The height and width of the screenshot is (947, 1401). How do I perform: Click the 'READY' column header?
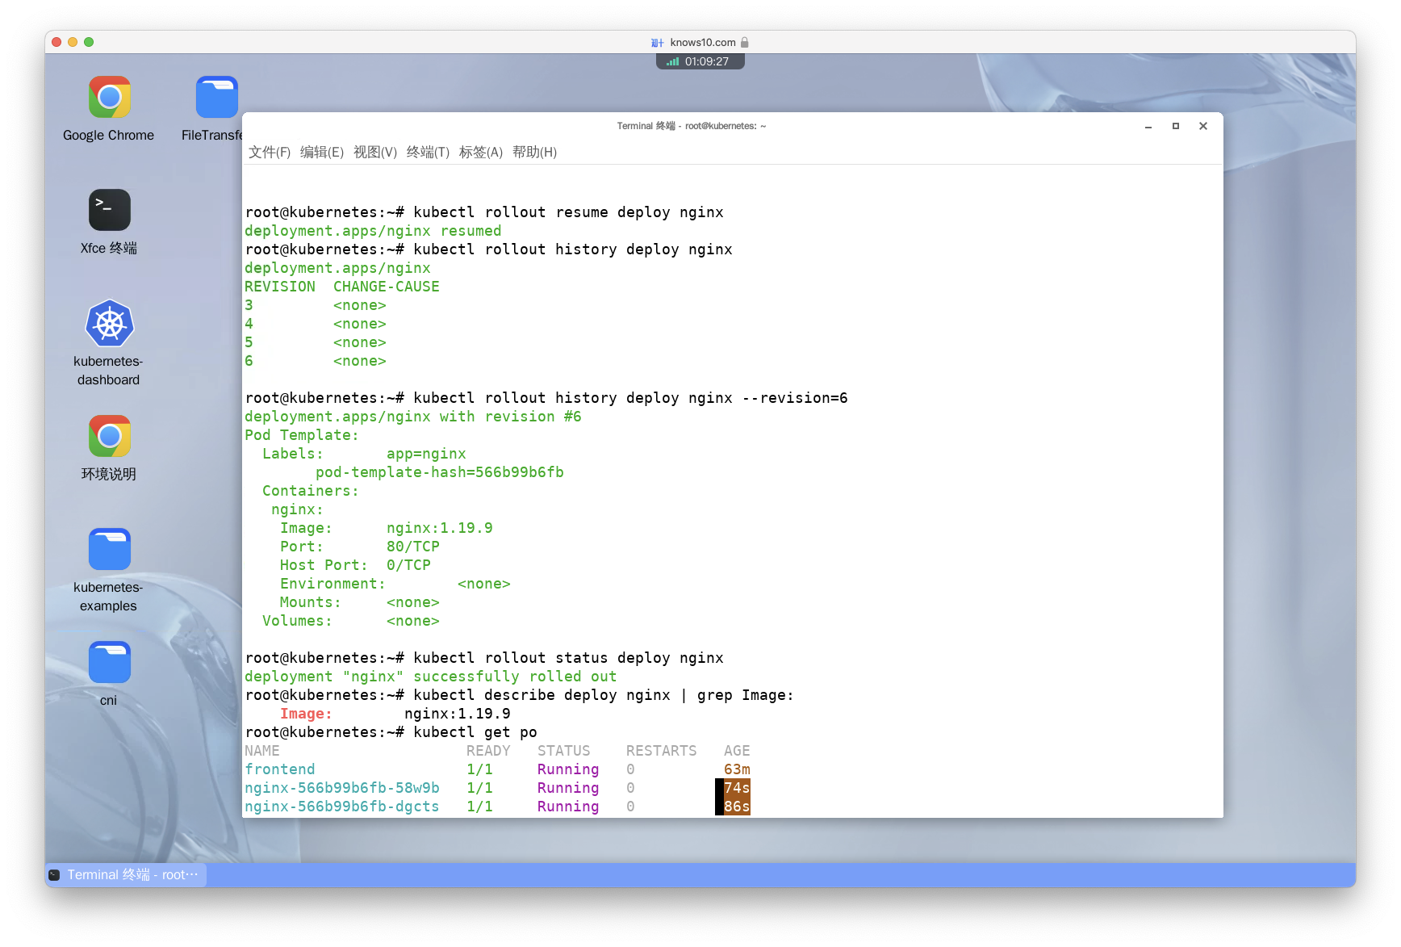click(x=488, y=751)
